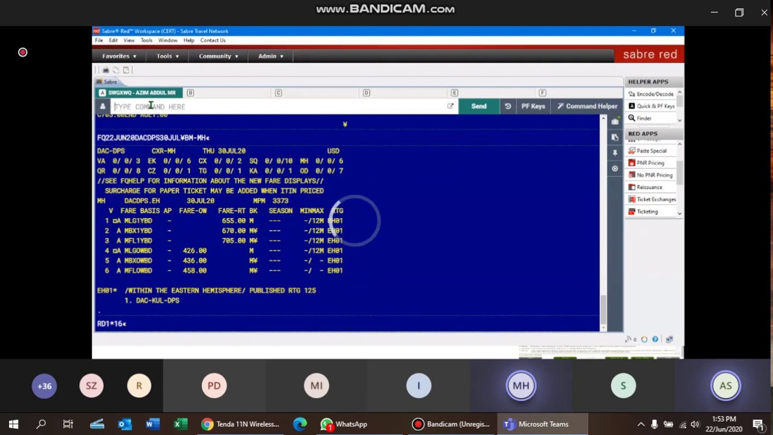Launch the No PNR Pricing red app
The height and width of the screenshot is (435, 773).
650,175
